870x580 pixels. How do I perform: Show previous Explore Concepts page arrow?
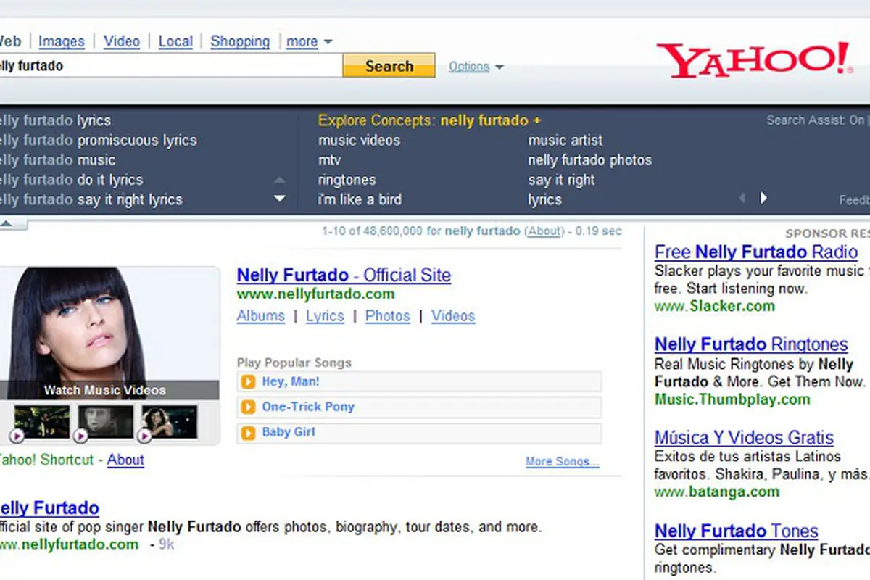(x=742, y=197)
